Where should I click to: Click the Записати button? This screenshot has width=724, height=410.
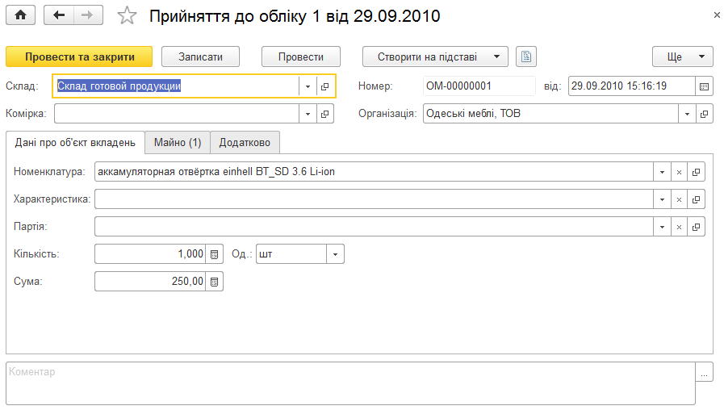point(200,56)
